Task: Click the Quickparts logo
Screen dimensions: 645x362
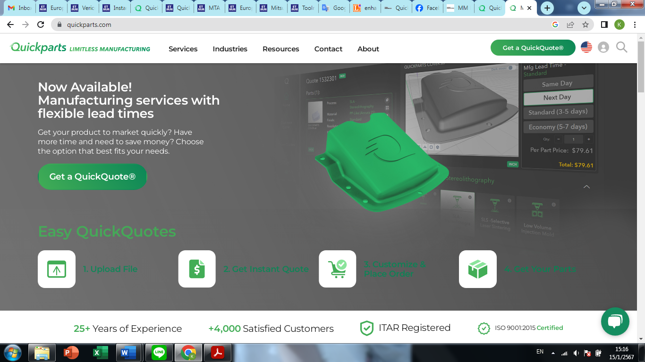Action: click(80, 48)
